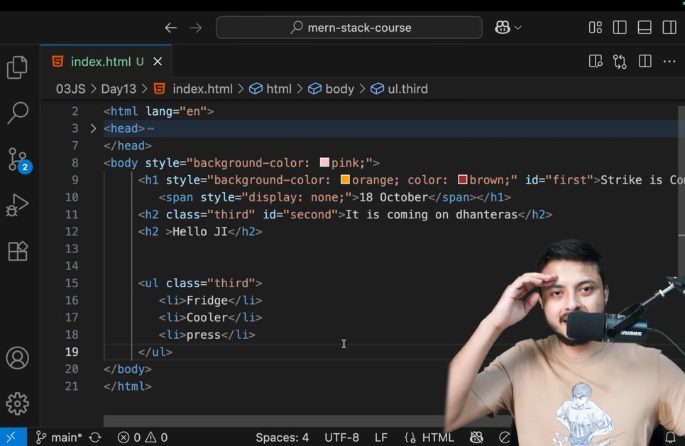Open Customize Layout icon

coord(595,28)
